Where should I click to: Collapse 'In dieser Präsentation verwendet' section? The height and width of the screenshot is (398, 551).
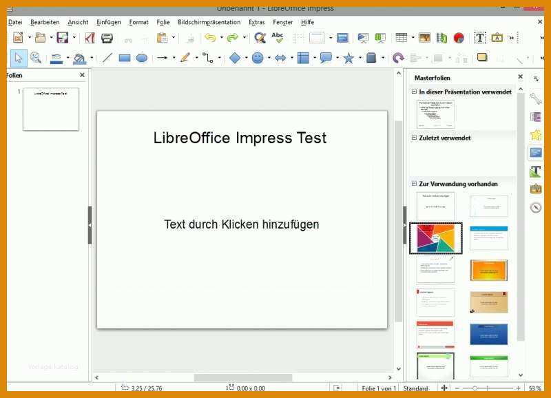[414, 92]
